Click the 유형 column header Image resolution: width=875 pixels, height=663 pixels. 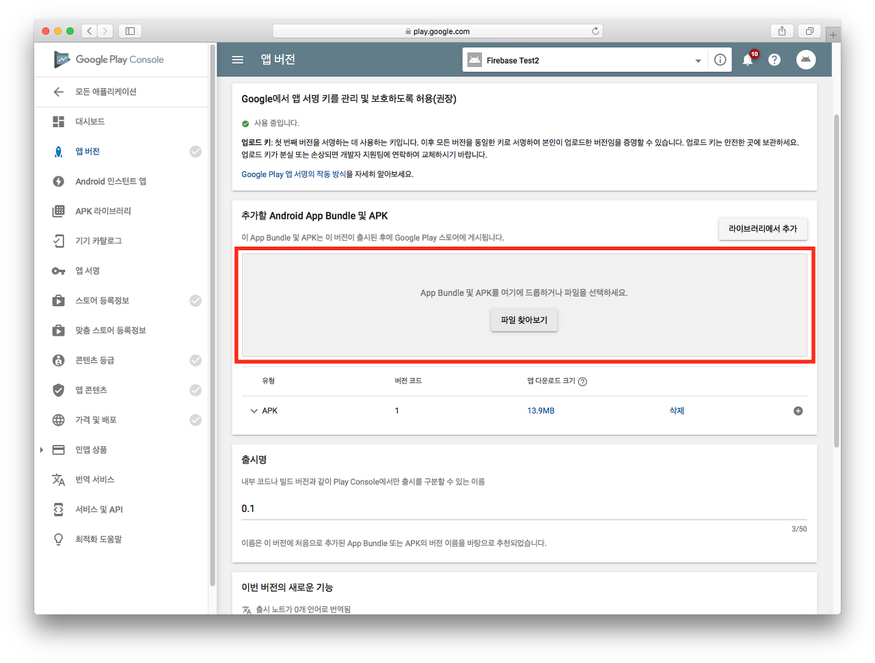coord(269,381)
